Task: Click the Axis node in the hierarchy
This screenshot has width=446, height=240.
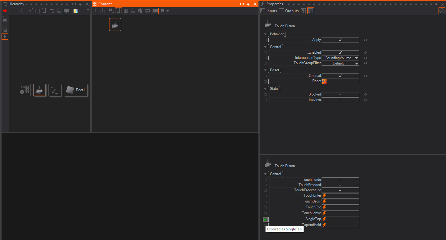Action: pyautogui.click(x=55, y=90)
